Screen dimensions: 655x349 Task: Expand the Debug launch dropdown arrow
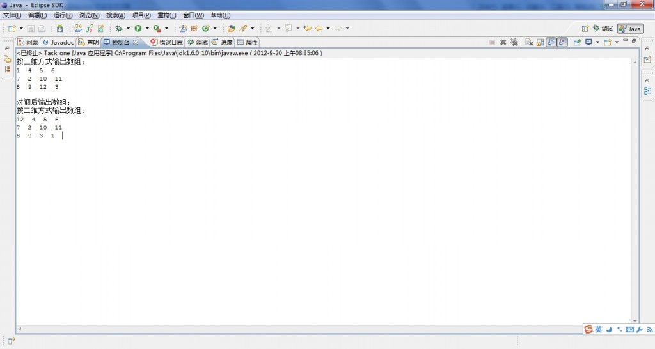pos(128,28)
